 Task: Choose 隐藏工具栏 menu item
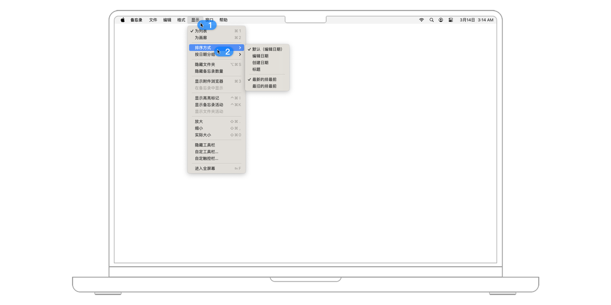pyautogui.click(x=216, y=145)
